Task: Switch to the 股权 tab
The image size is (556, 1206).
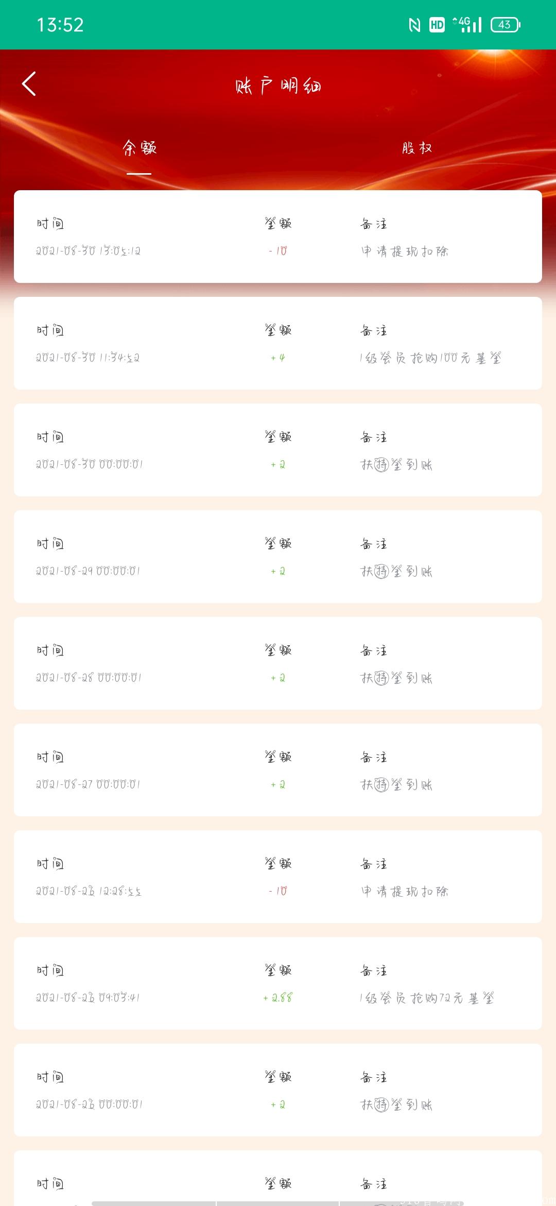Action: (417, 148)
